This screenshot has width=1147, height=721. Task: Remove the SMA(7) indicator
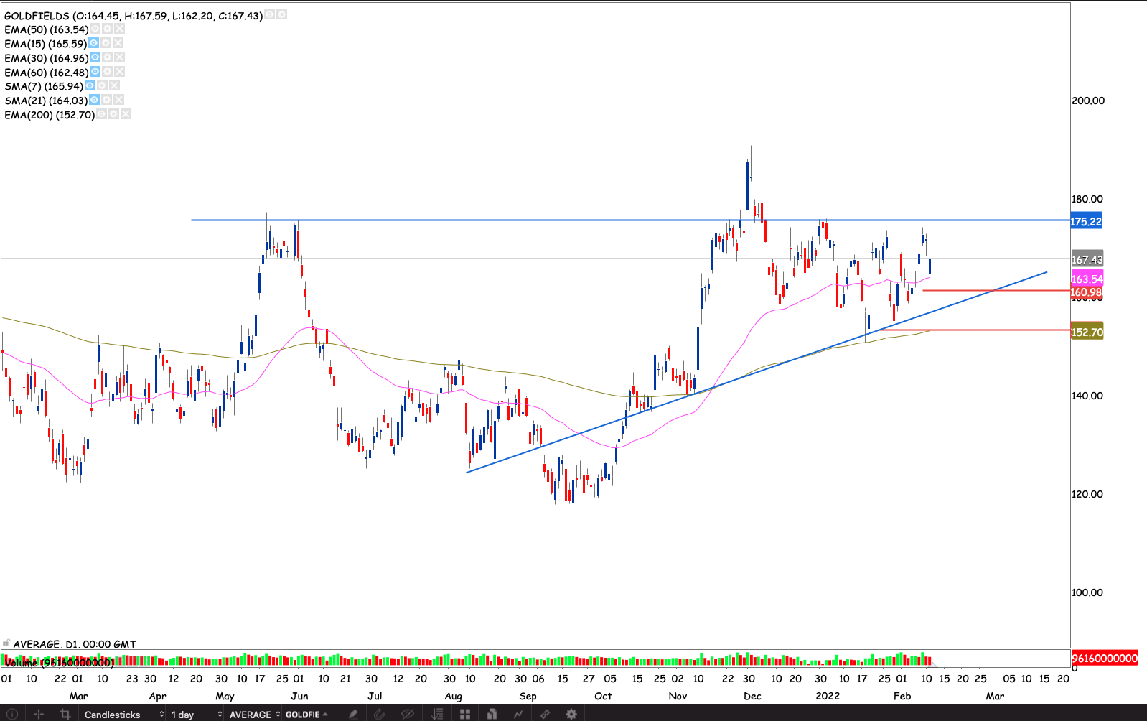tap(114, 86)
